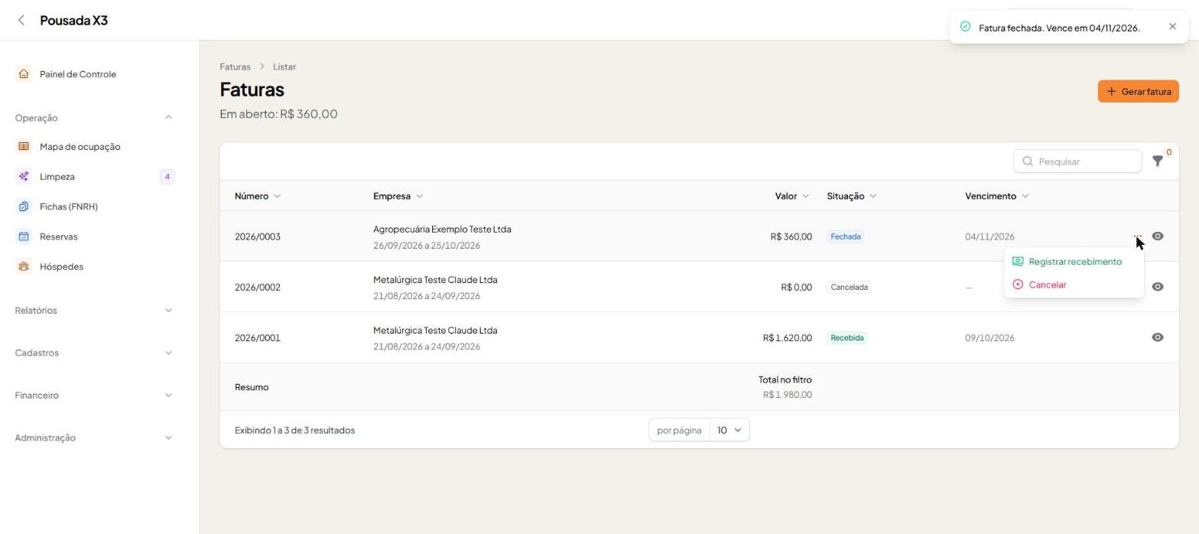This screenshot has width=1199, height=534.
Task: Sort table by Valor column
Action: click(x=791, y=196)
